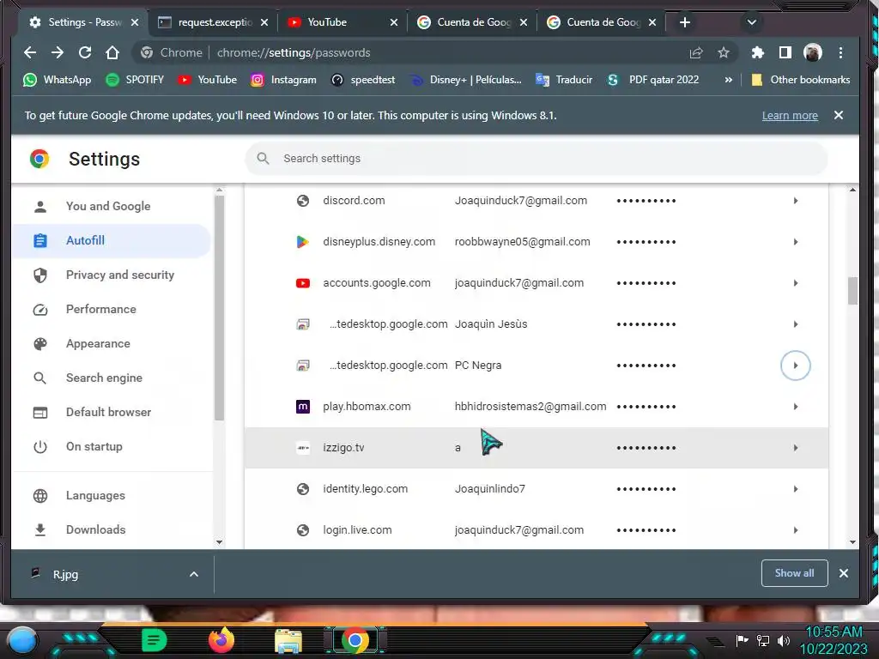
Task: Open the YouTube bookmark in bookmarks bar
Action: click(x=207, y=80)
